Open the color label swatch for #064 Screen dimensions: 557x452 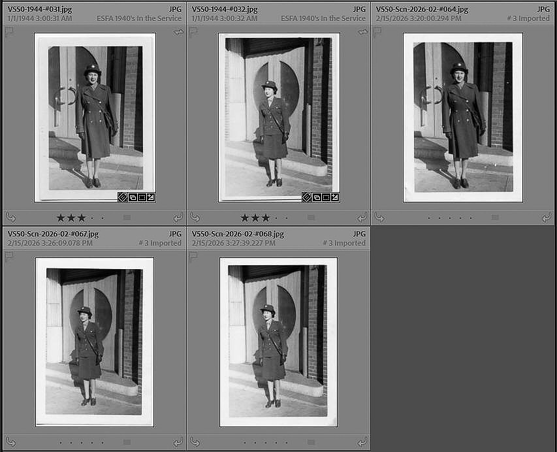click(495, 218)
